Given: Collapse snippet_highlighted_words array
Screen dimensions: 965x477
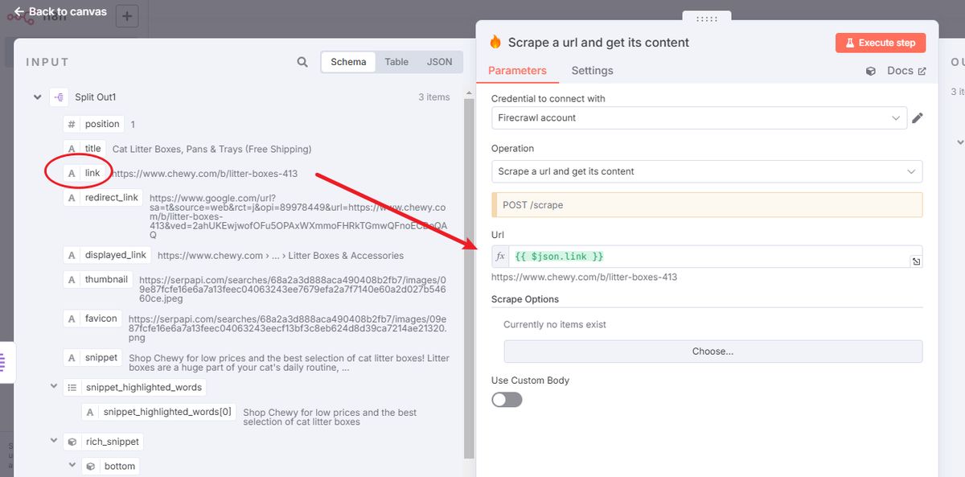Looking at the screenshot, I should pos(55,387).
